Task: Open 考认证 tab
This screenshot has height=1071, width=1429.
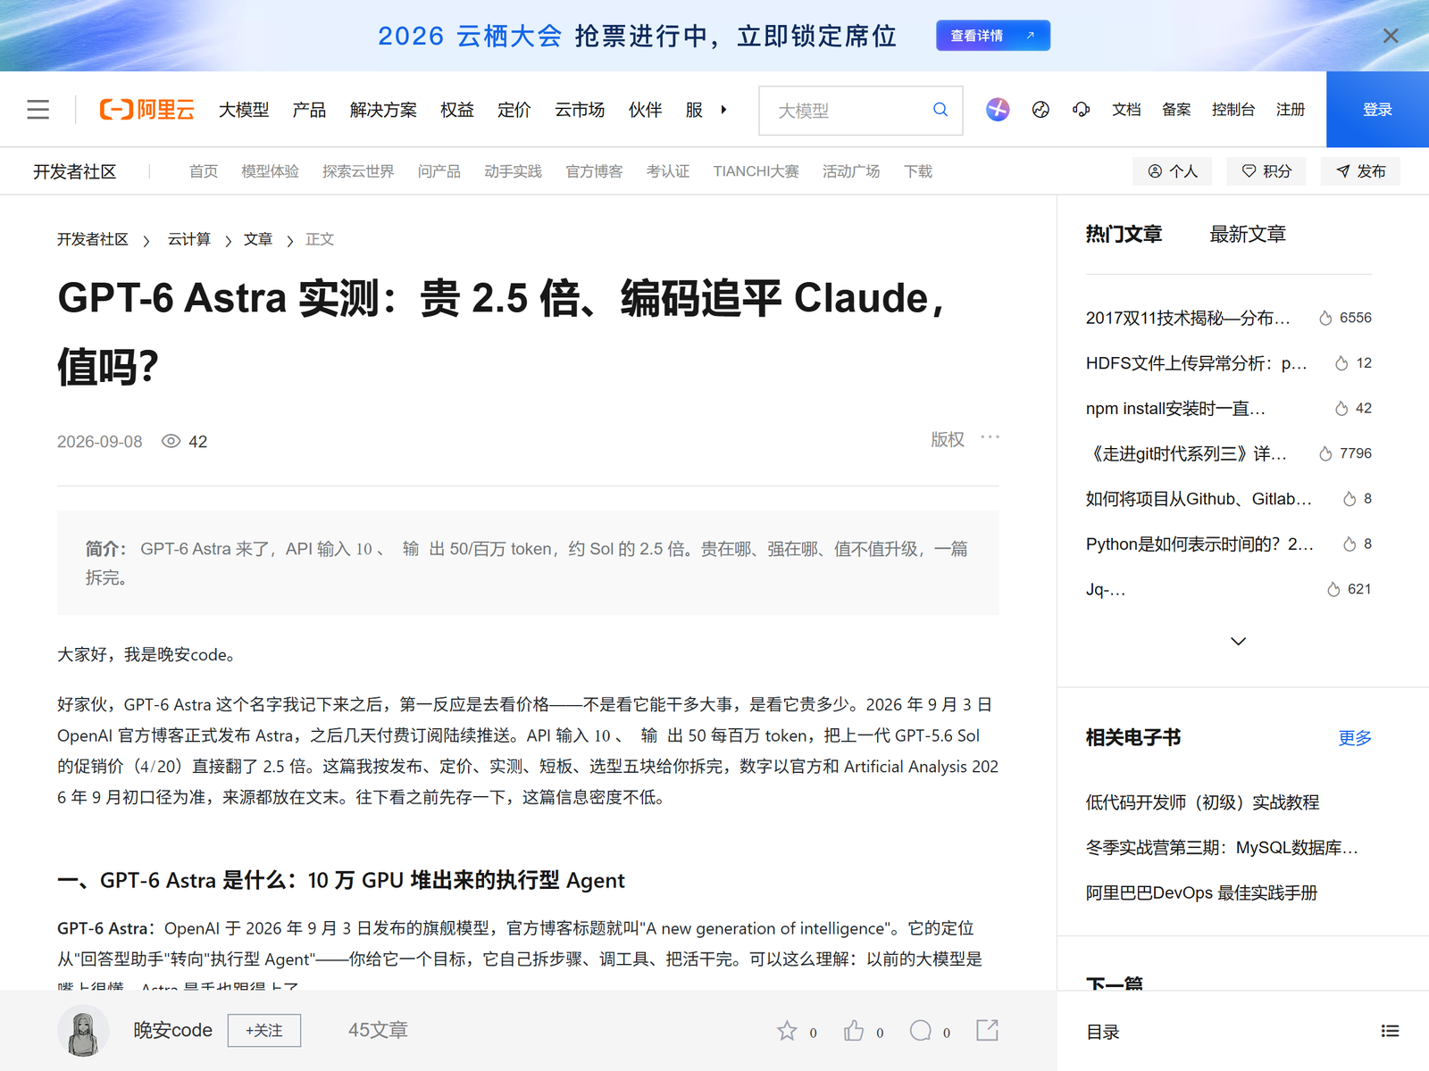Action: coord(668,171)
